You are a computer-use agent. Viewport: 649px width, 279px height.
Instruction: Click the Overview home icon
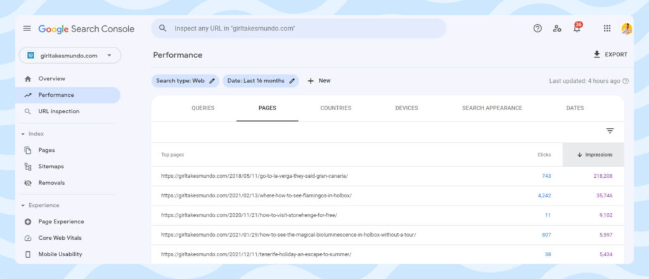coord(28,78)
